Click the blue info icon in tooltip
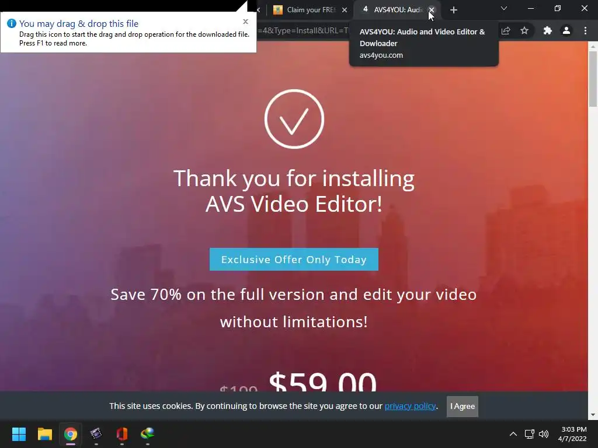 click(x=12, y=23)
